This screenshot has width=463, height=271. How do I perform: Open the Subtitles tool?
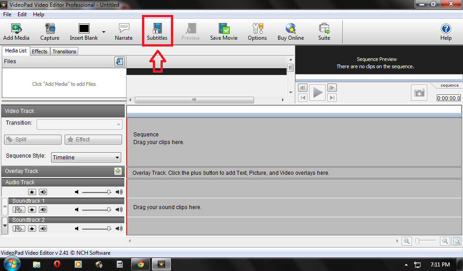(x=157, y=32)
